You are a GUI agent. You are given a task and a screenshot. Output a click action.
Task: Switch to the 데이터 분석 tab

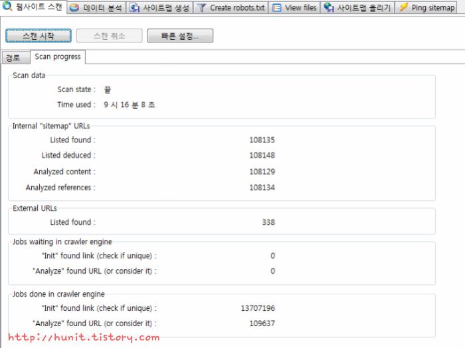(96, 8)
